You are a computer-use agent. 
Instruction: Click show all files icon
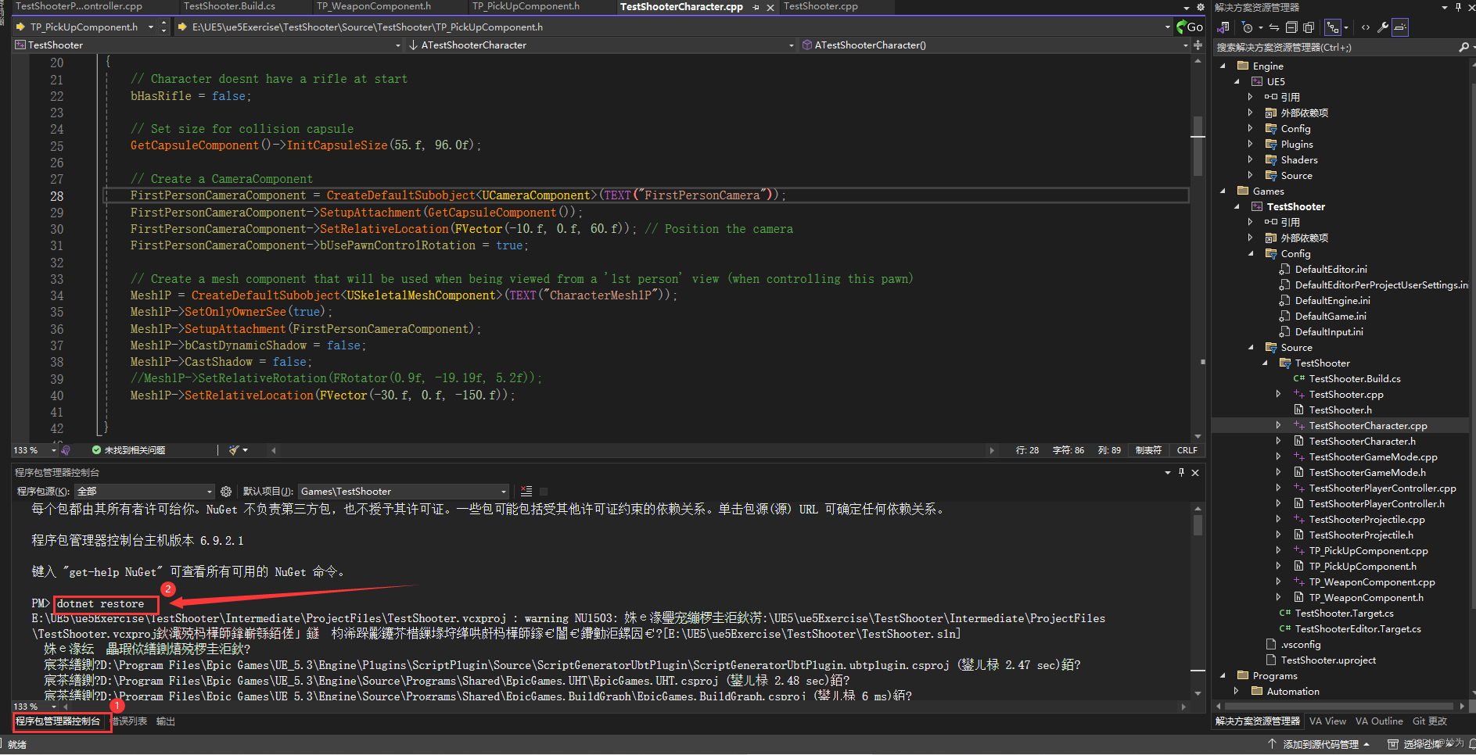(x=1309, y=27)
